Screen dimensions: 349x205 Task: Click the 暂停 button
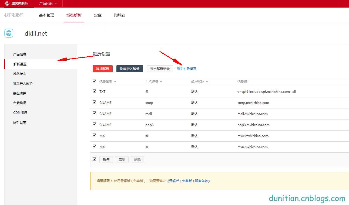click(x=106, y=159)
